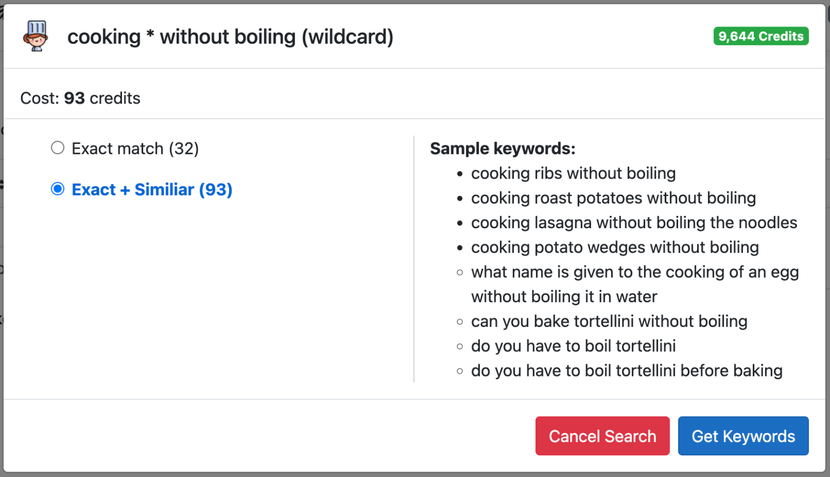Click the green 9,644 Credits badge
This screenshot has width=830, height=477.
(761, 36)
